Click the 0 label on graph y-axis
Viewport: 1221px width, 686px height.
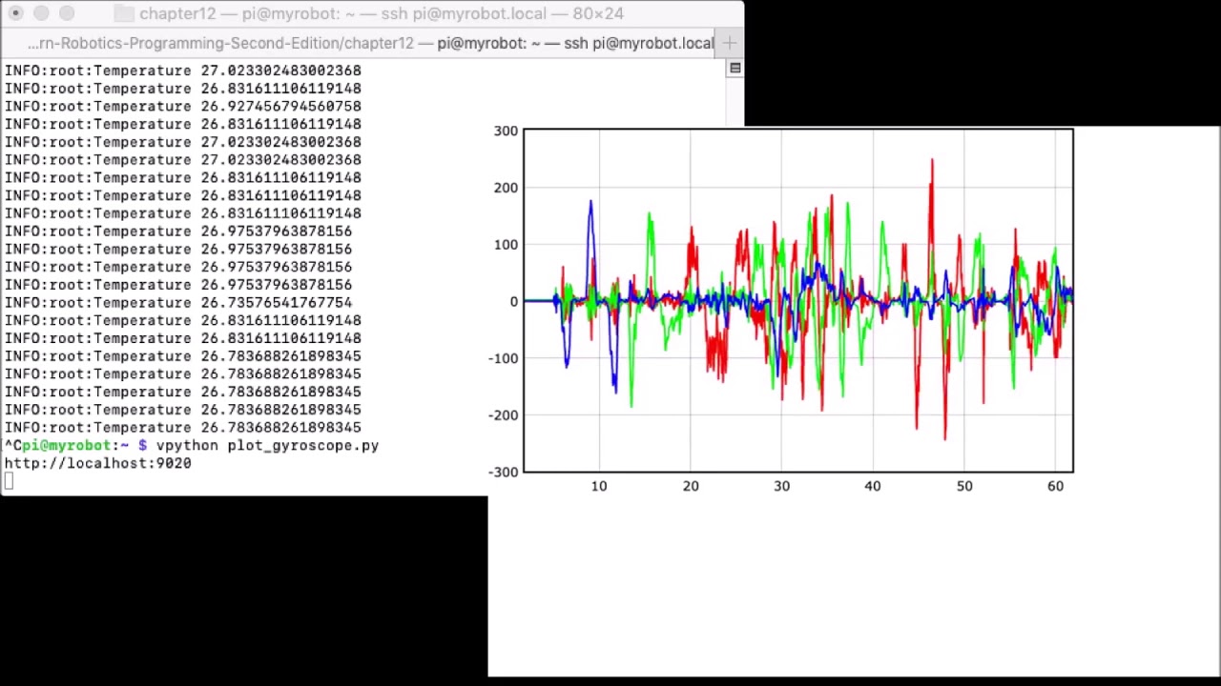coord(514,302)
